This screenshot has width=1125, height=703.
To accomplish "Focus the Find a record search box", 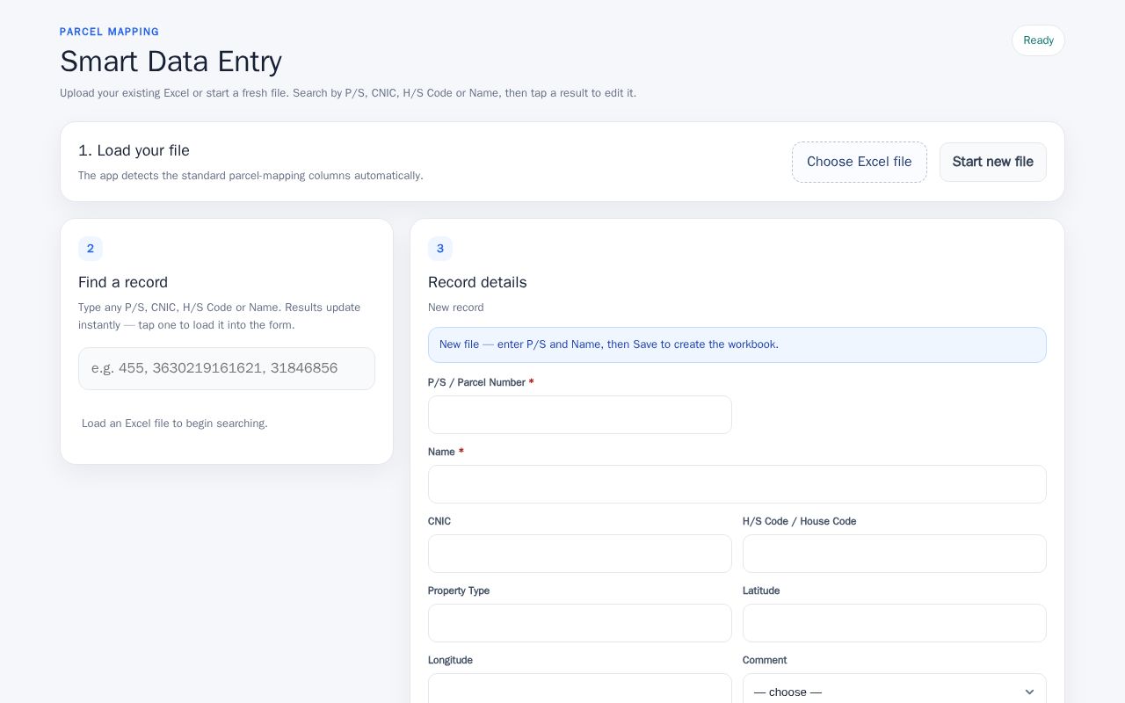I will click(227, 368).
